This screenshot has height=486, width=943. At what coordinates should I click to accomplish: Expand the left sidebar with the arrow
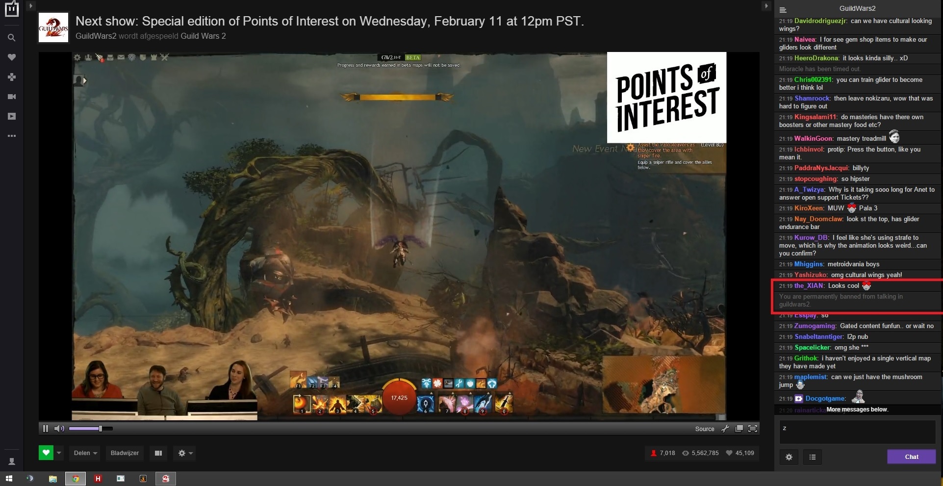click(30, 6)
